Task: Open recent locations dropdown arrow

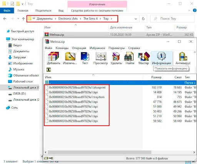Action: 18,19
